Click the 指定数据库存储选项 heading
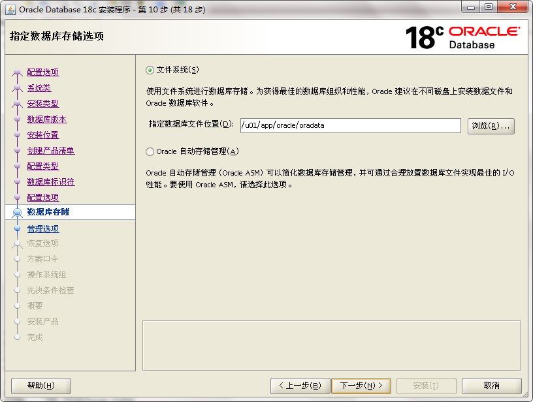Viewport: 533px width, 402px height. coord(57,36)
